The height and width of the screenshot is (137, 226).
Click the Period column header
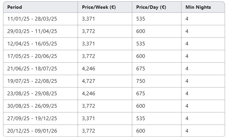point(40,7)
